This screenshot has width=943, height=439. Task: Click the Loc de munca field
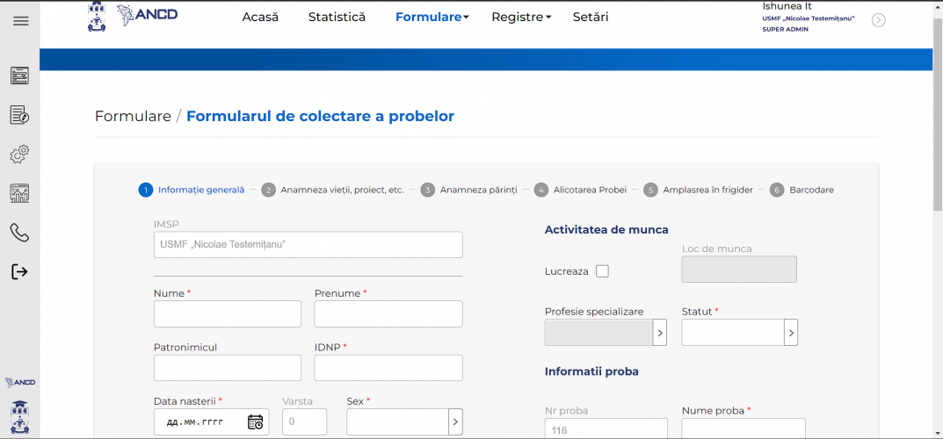tap(739, 269)
